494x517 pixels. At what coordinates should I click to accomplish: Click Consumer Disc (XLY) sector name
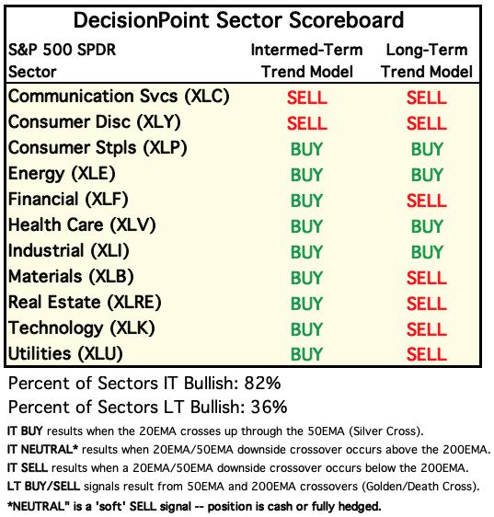[95, 122]
